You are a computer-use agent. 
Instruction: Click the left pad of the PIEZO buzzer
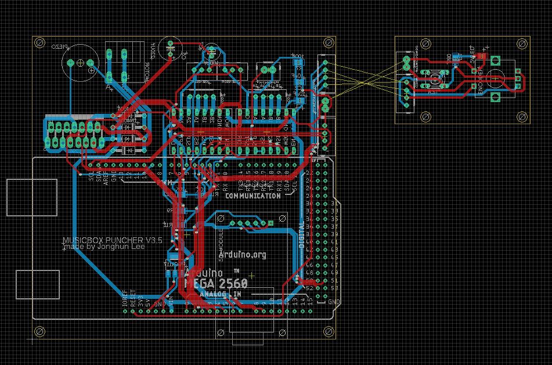pyautogui.click(x=70, y=63)
